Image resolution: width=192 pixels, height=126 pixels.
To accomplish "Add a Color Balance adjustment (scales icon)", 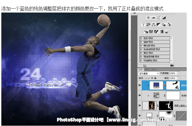I will pyautogui.click(x=153, y=25).
